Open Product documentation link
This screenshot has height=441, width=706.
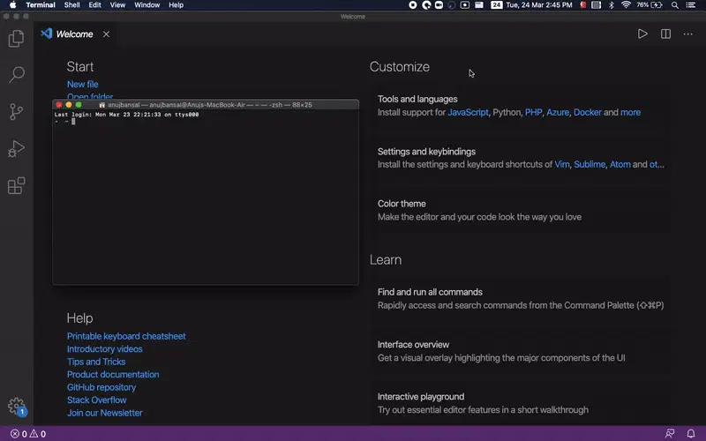click(x=113, y=374)
